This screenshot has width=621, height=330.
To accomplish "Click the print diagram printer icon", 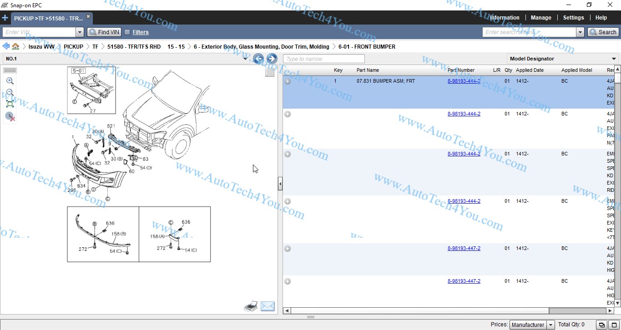I will 251,306.
